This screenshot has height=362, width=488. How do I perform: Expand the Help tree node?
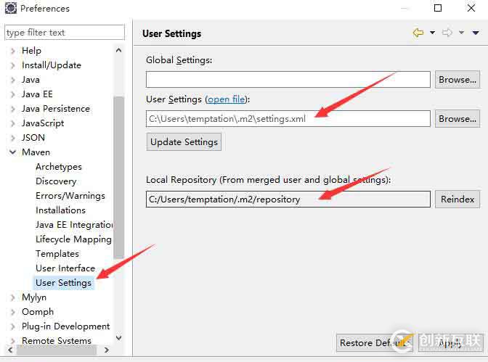12,51
